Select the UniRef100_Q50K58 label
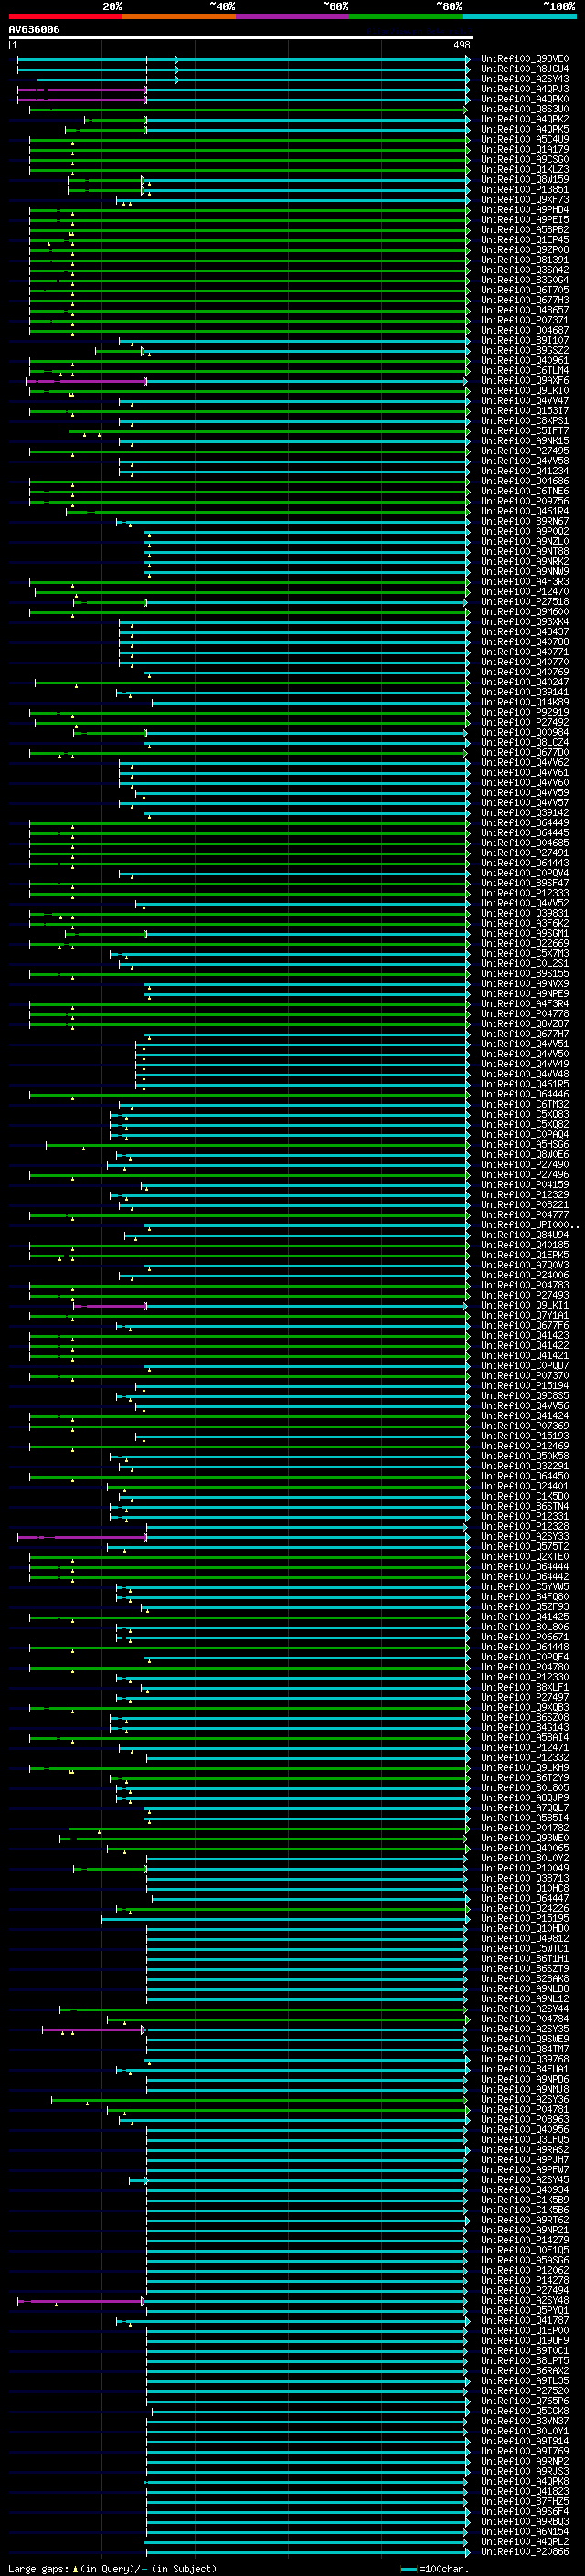Image resolution: width=585 pixels, height=2576 pixels. [x=524, y=1456]
